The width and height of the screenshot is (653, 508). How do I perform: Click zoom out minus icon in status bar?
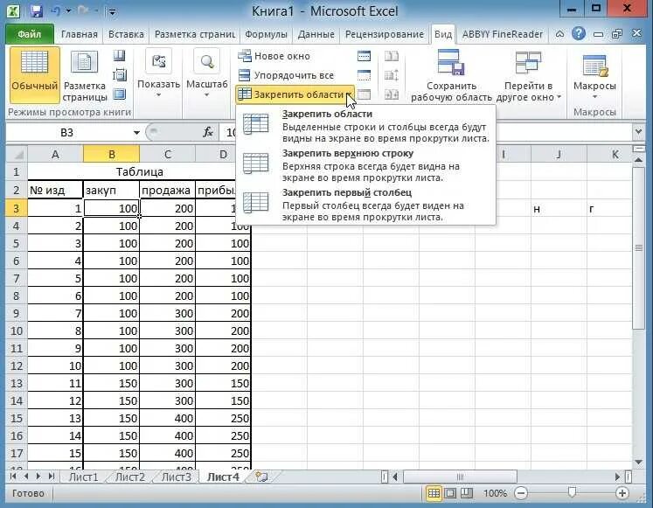[x=521, y=493]
